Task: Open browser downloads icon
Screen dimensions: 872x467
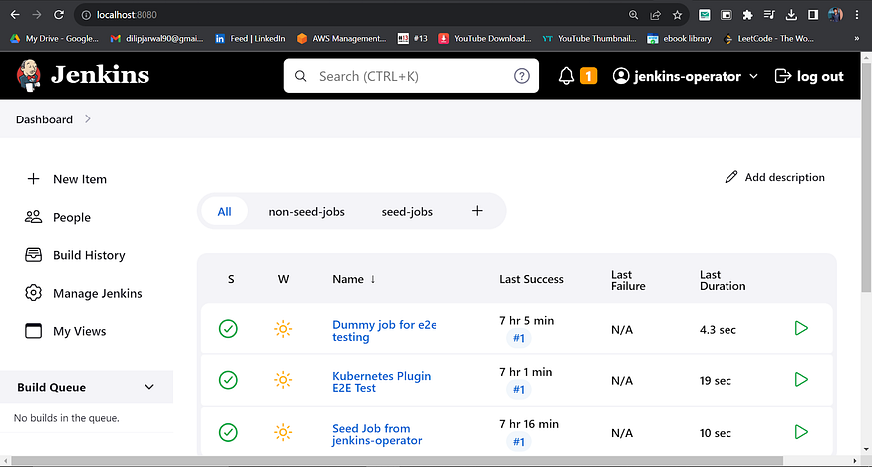Action: (791, 15)
